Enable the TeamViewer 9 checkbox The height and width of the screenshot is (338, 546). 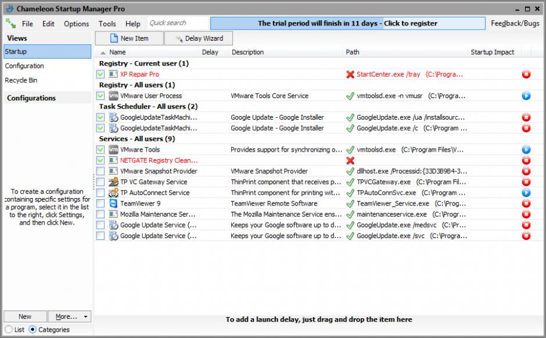(100, 203)
